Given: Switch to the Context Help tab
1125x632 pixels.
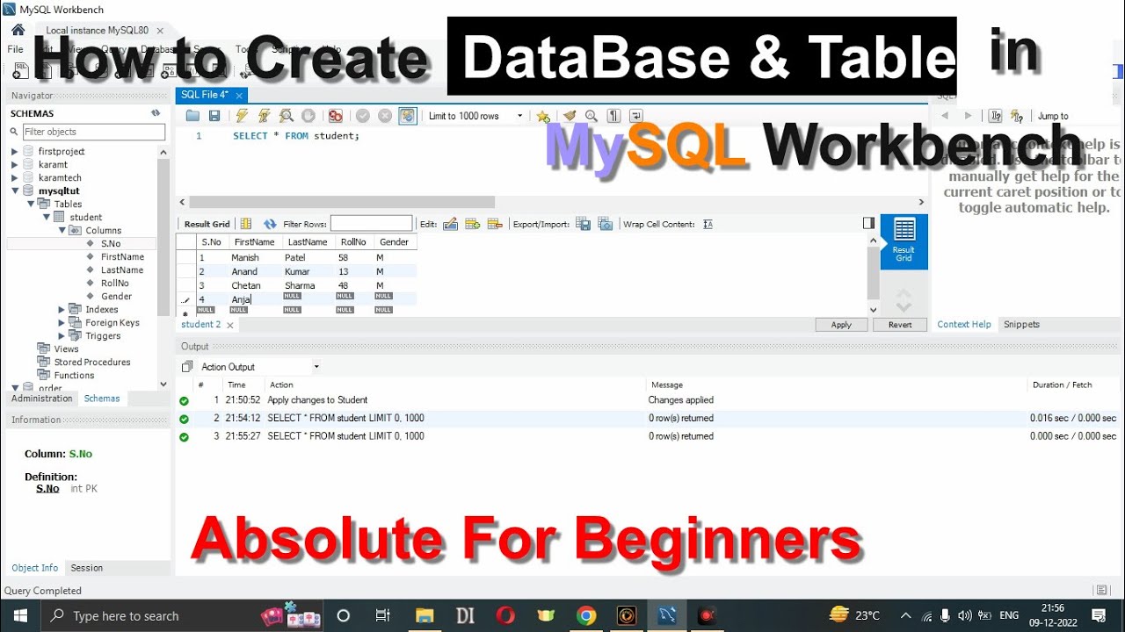Looking at the screenshot, I should 964,325.
